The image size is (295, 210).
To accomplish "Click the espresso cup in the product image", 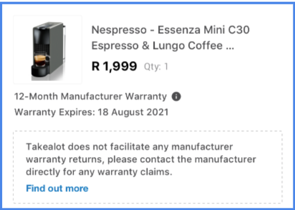I will click(41, 60).
